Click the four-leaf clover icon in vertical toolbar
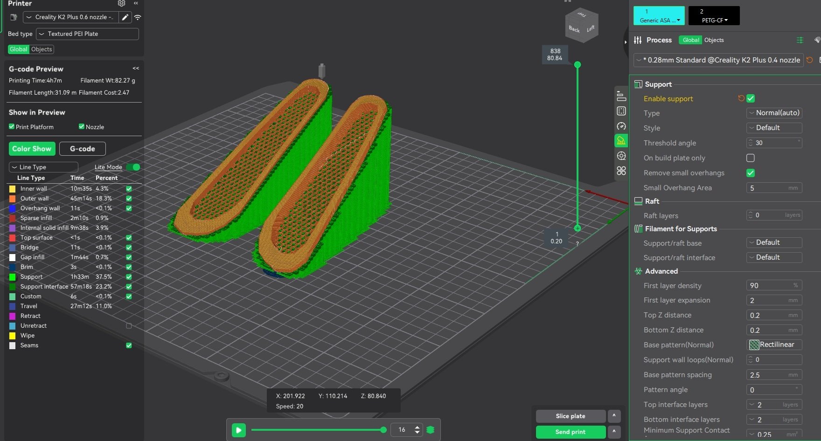The height and width of the screenshot is (441, 821). point(621,171)
